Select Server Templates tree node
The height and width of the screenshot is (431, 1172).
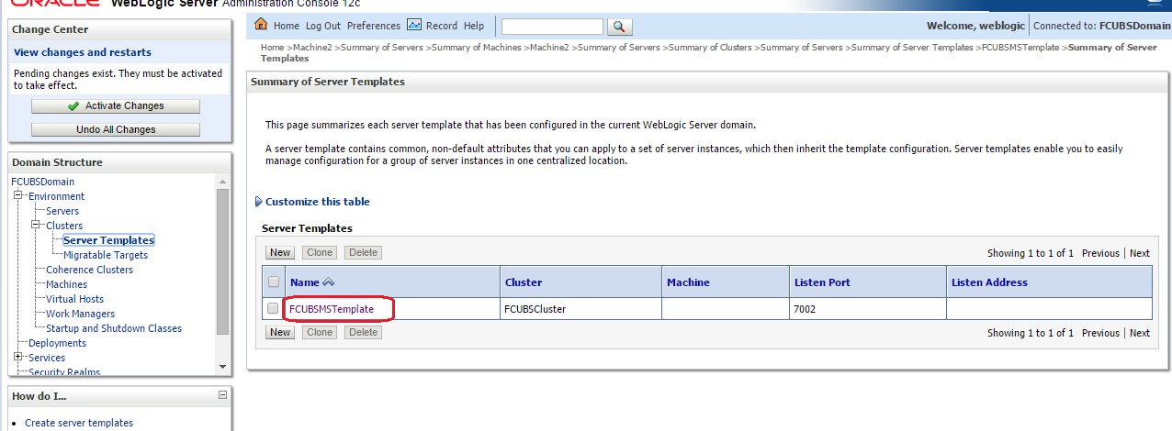tap(108, 240)
